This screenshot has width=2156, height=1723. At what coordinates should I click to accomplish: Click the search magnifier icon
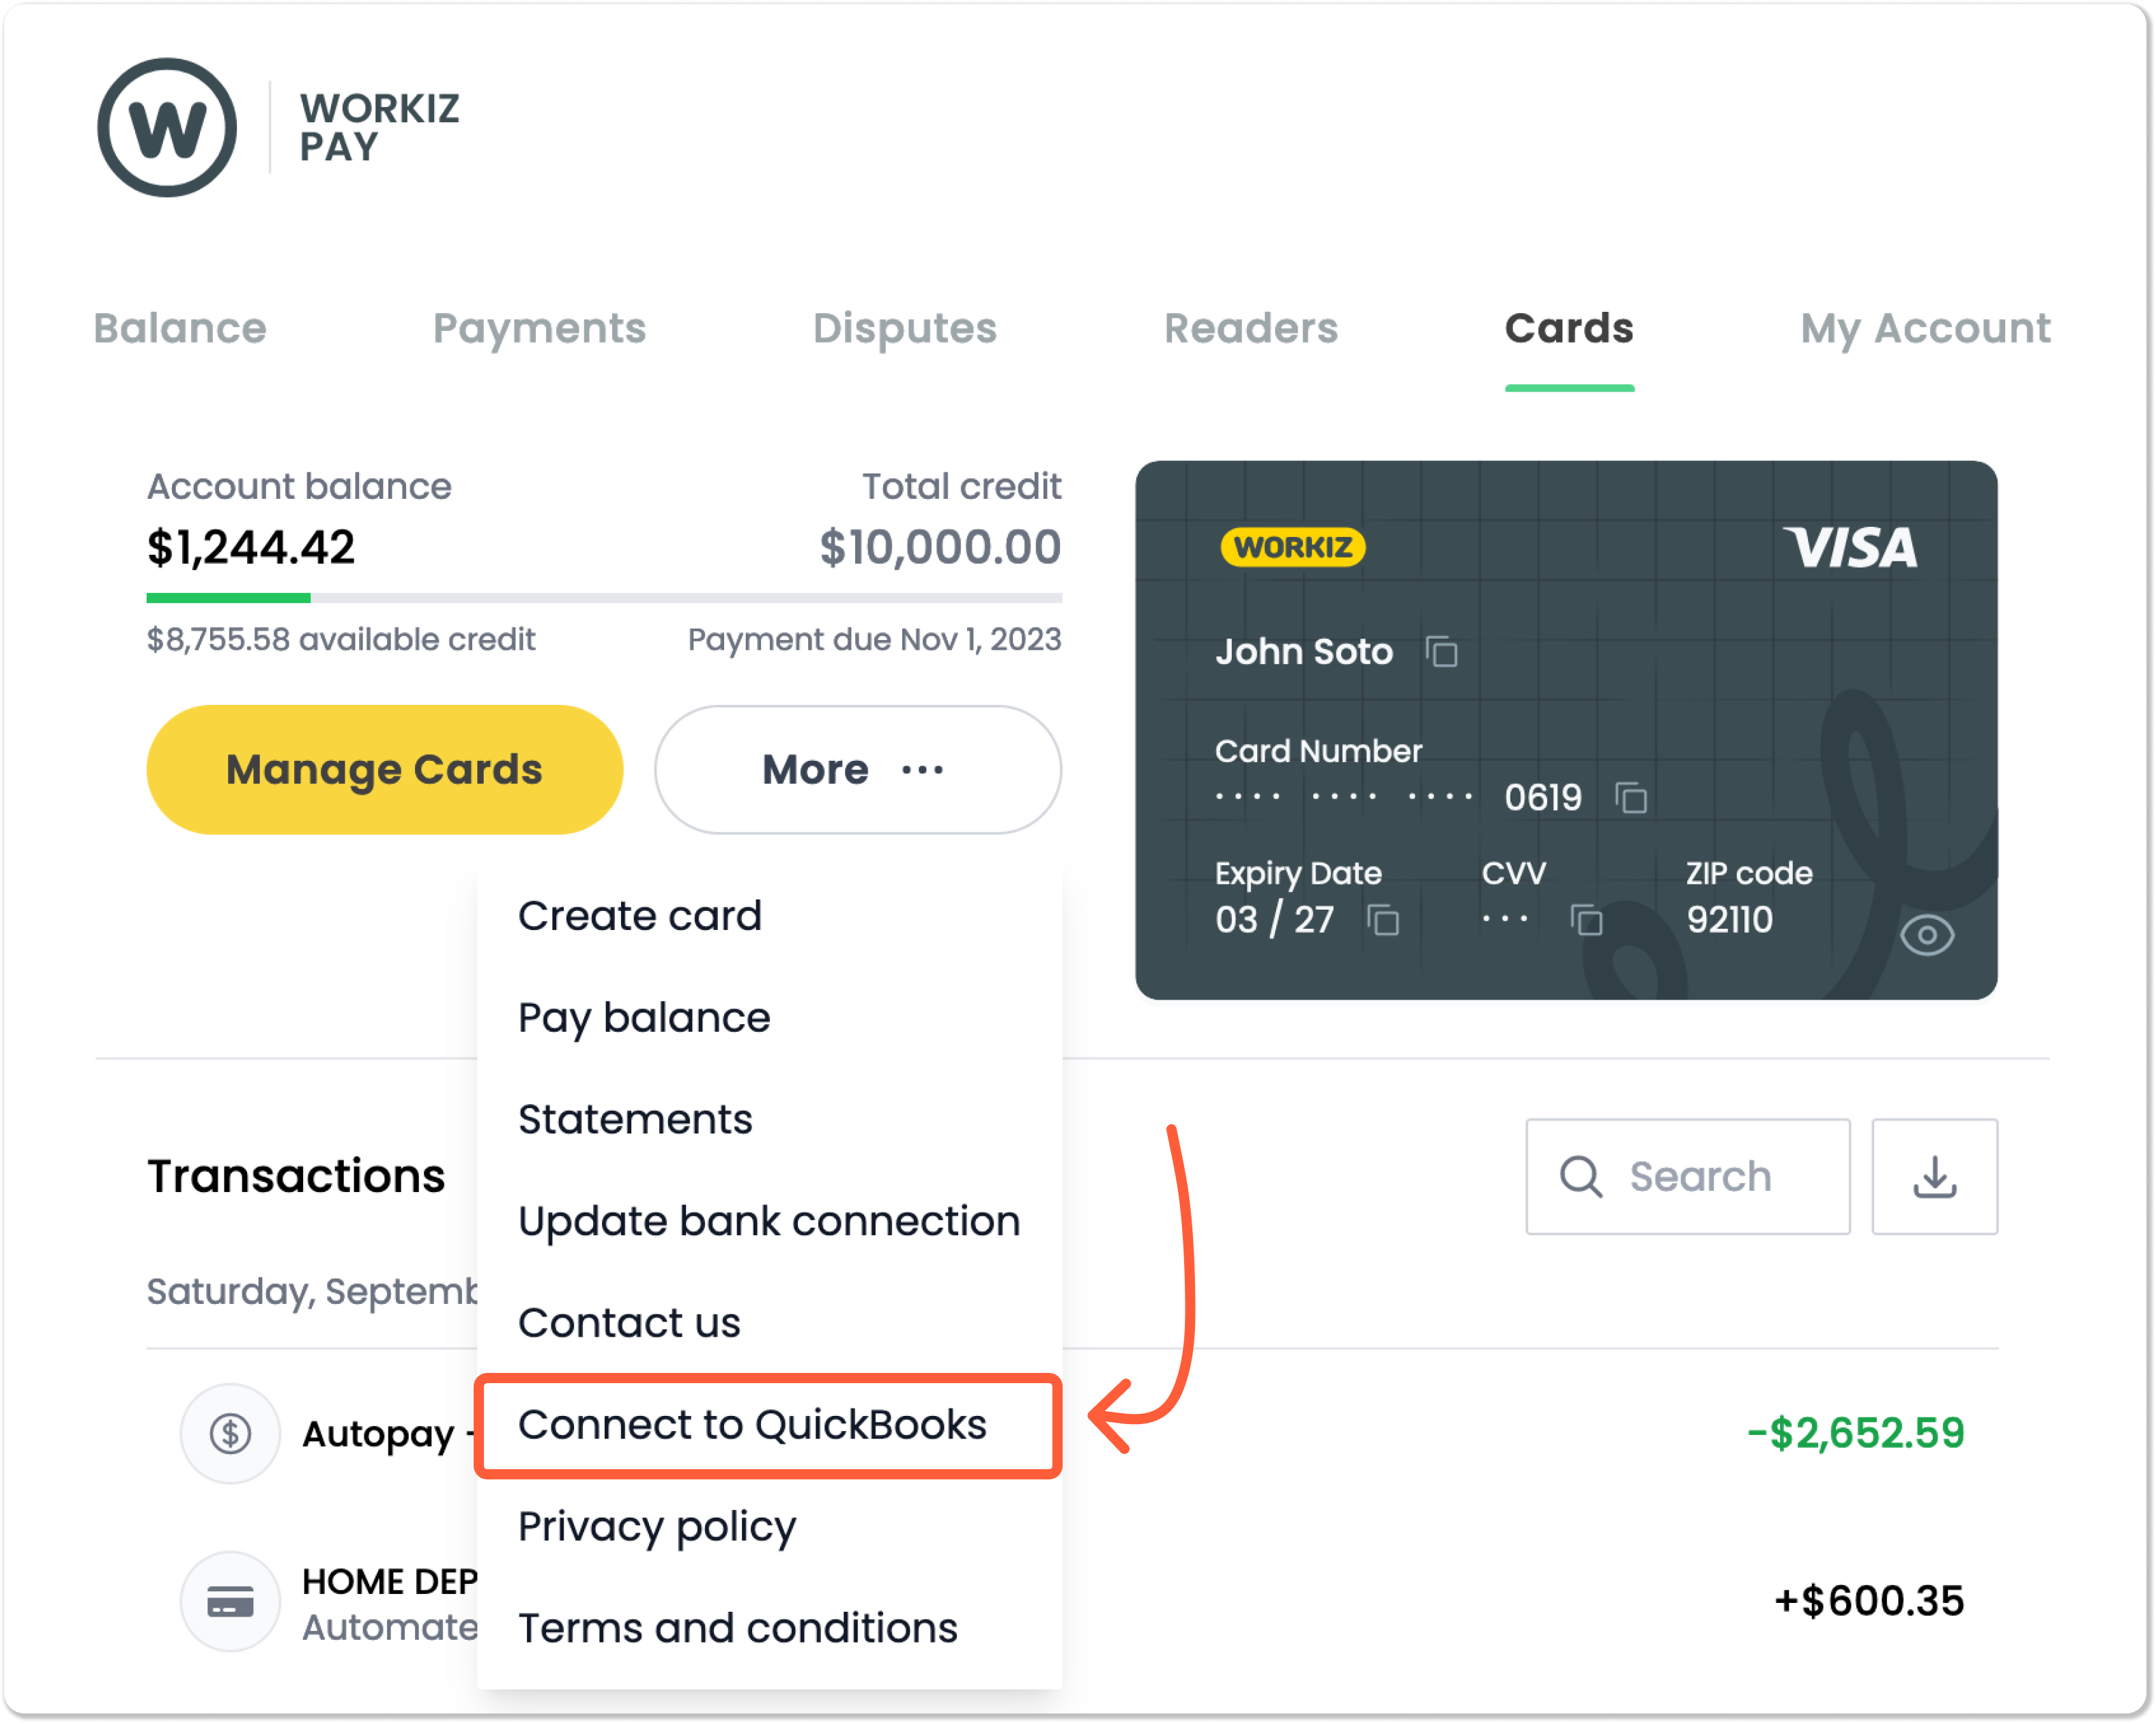pyautogui.click(x=1581, y=1177)
